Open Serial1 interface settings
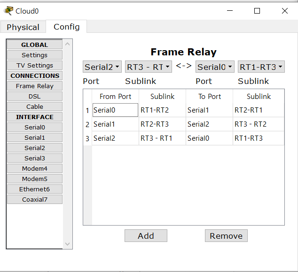This screenshot has height=272, width=298. pyautogui.click(x=35, y=137)
